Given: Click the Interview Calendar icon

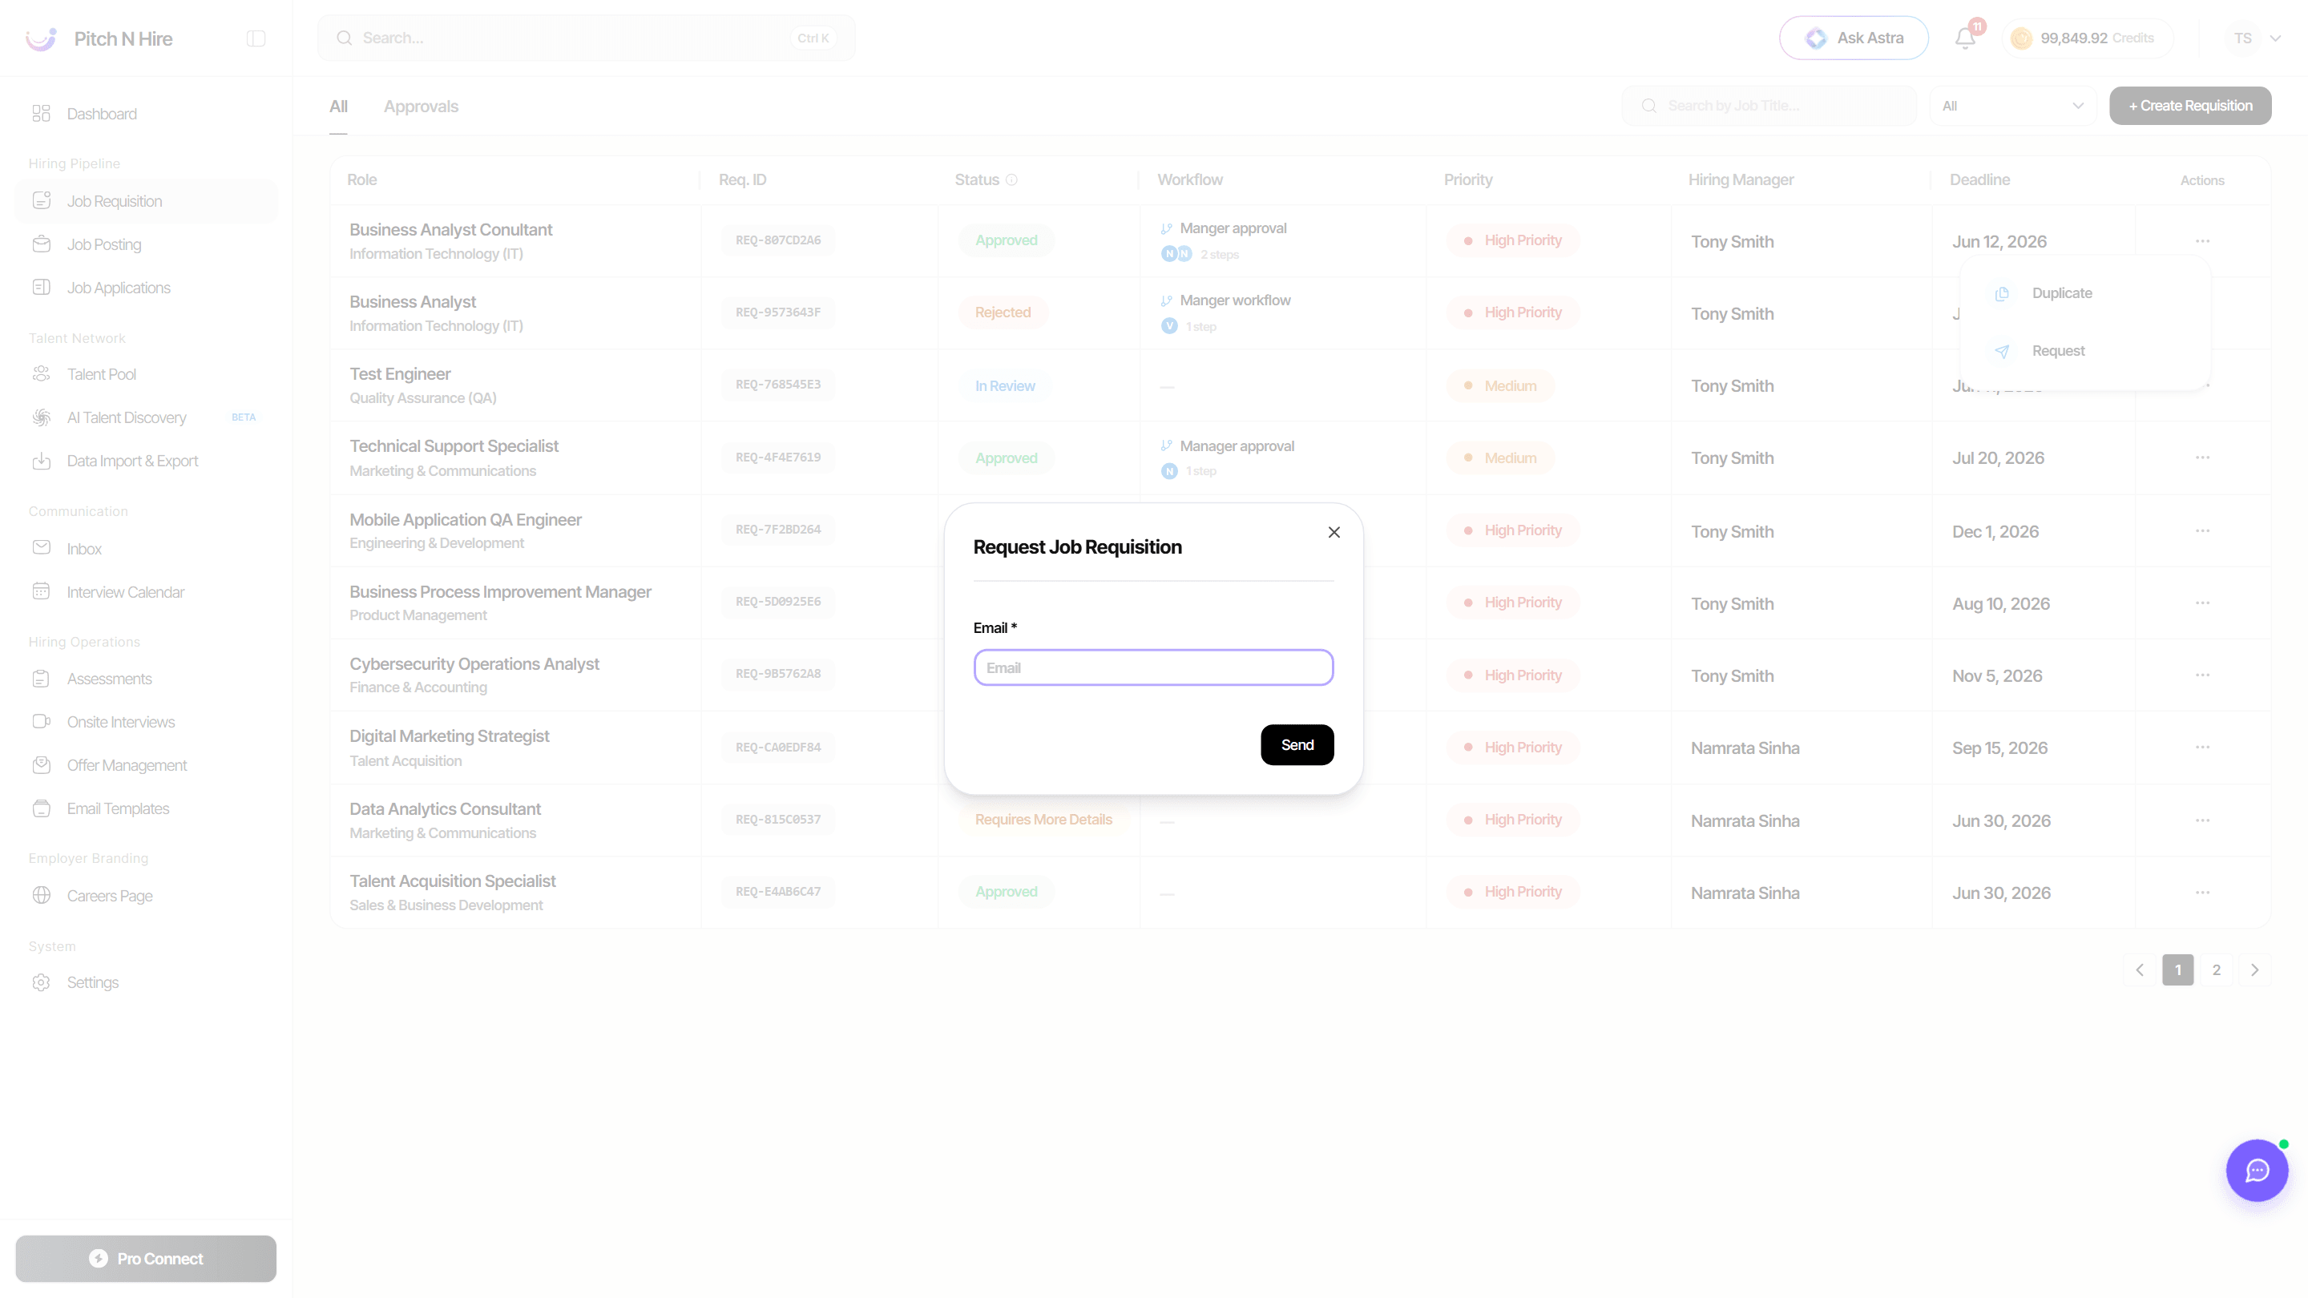Looking at the screenshot, I should click(x=41, y=591).
